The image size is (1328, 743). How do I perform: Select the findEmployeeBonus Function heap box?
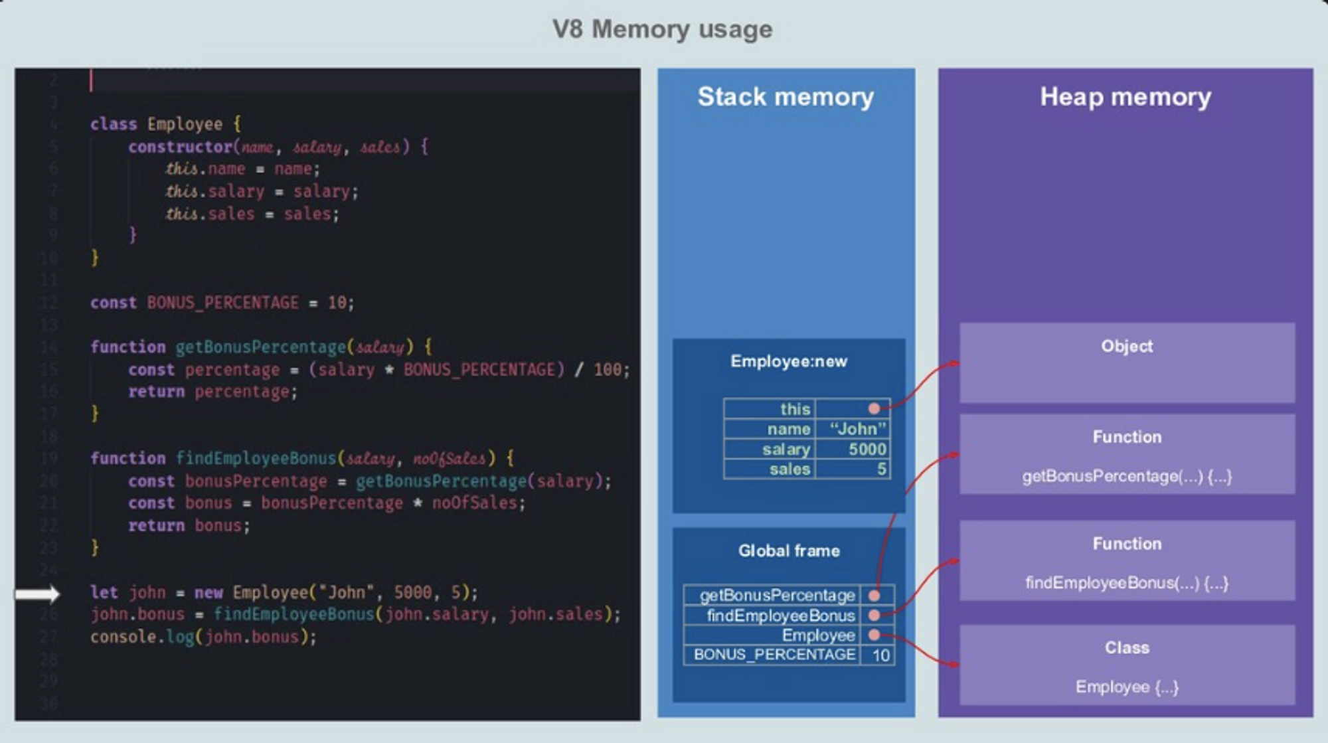[1126, 562]
